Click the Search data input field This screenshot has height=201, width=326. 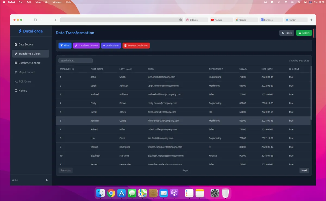pos(76,60)
